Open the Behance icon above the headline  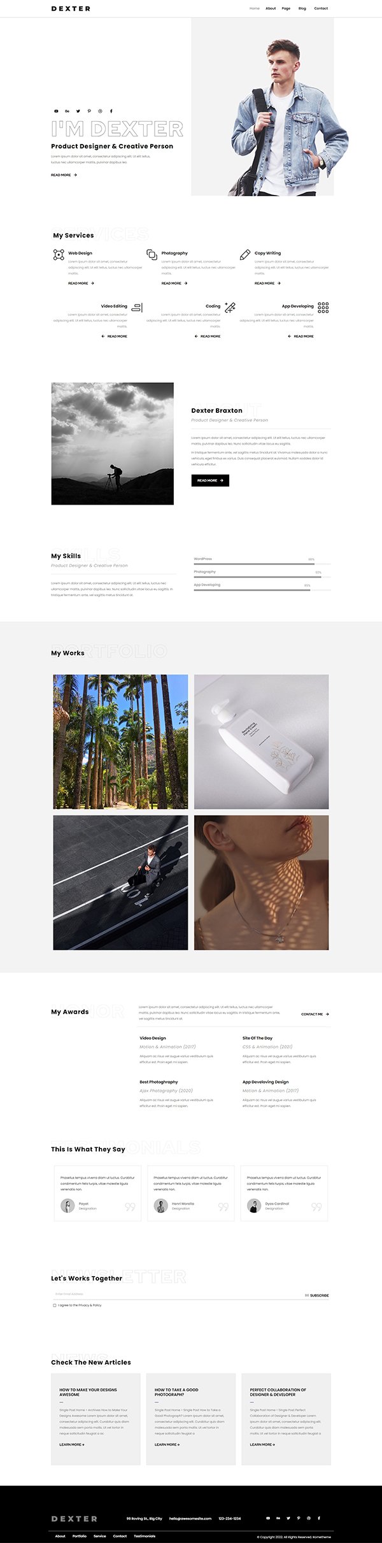(x=67, y=111)
